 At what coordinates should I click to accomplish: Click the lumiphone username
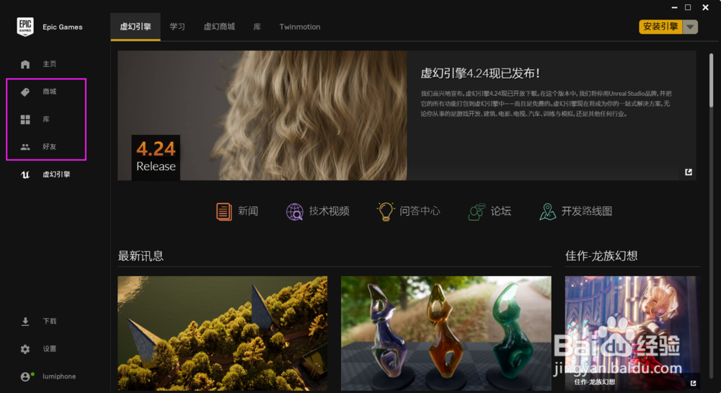click(59, 376)
